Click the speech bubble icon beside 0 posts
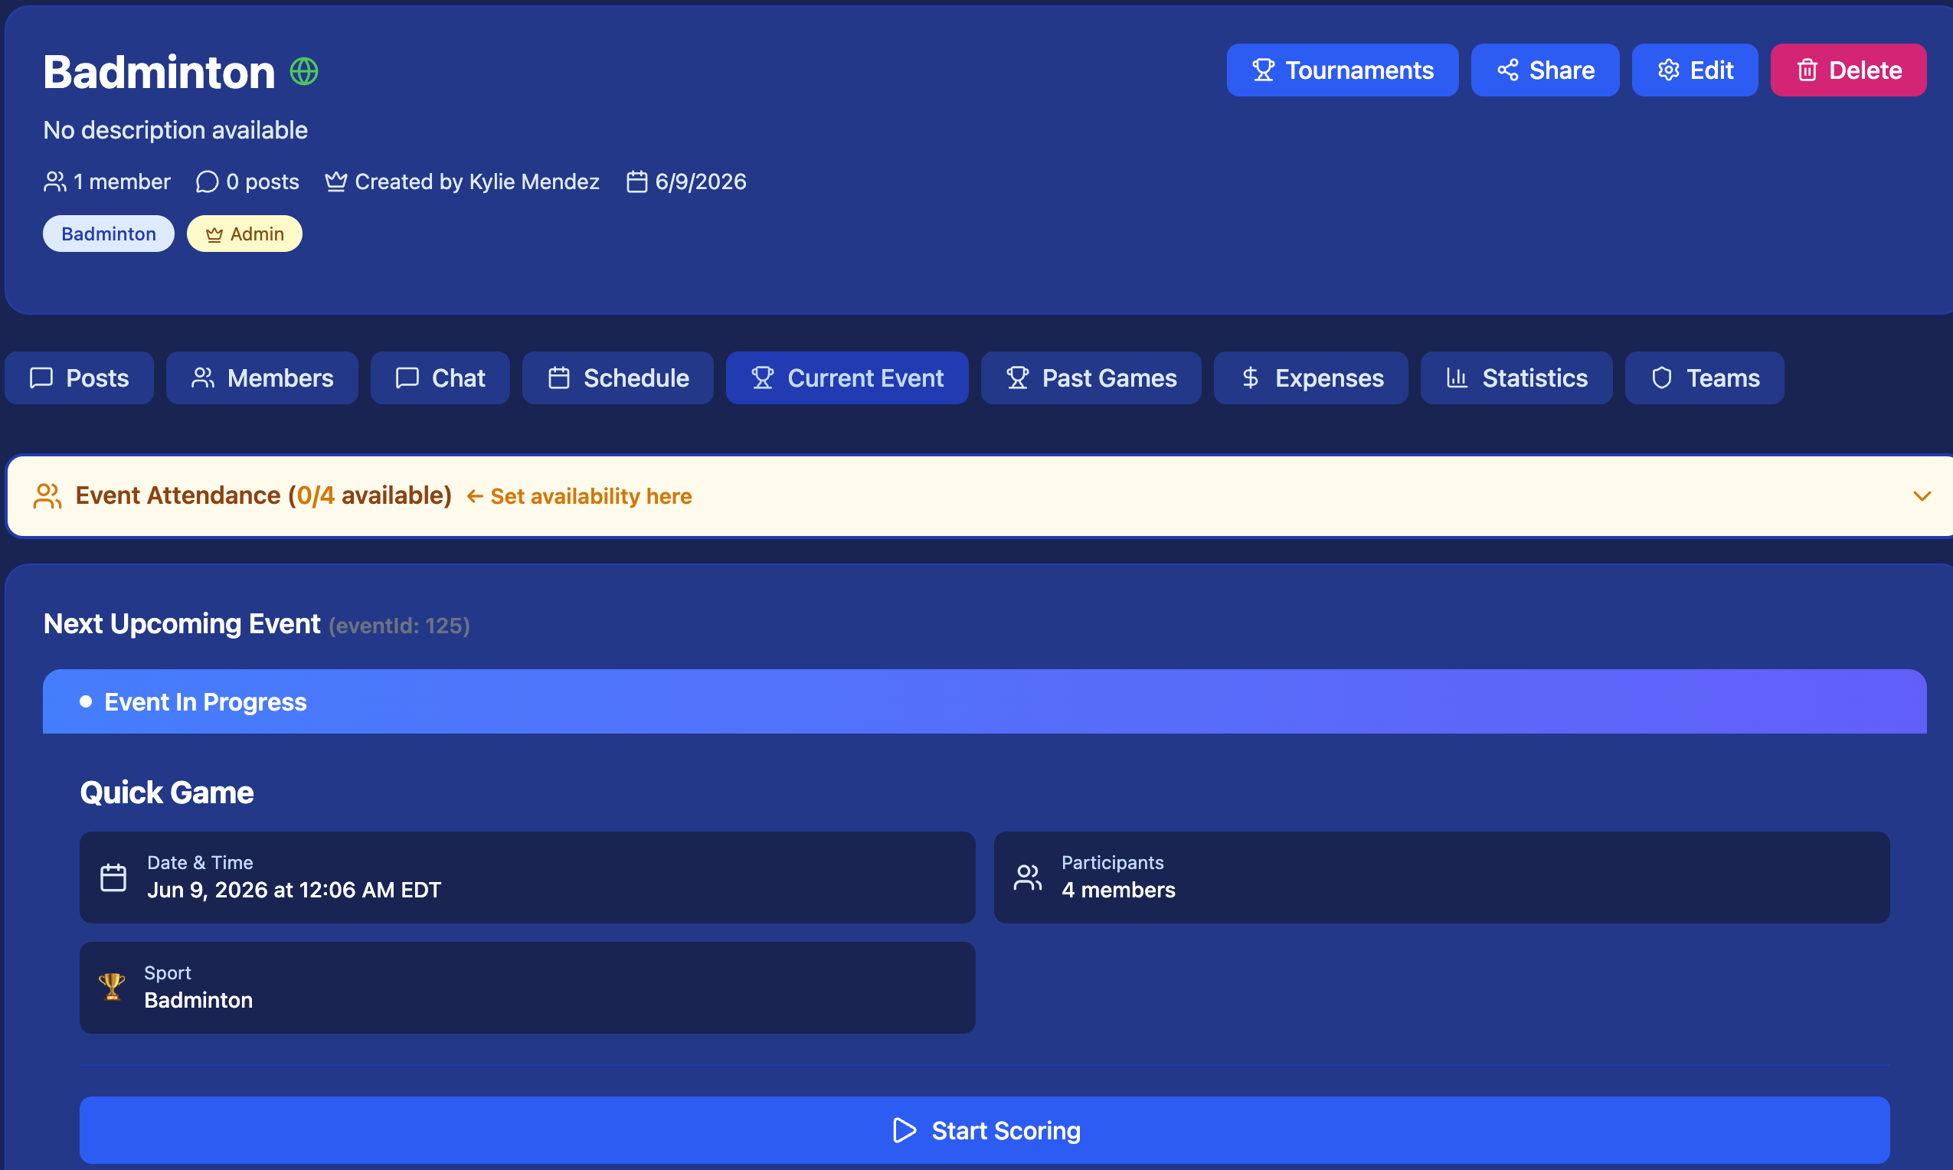Image resolution: width=1953 pixels, height=1170 pixels. click(x=207, y=181)
